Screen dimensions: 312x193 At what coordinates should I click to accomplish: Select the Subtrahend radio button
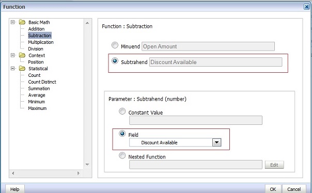tap(115, 61)
